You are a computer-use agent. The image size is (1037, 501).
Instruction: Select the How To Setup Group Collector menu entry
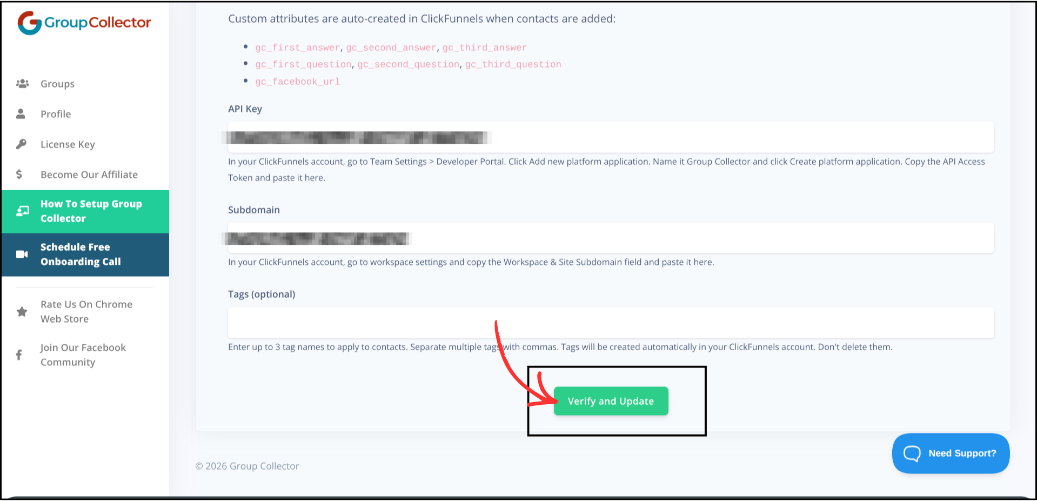click(91, 211)
